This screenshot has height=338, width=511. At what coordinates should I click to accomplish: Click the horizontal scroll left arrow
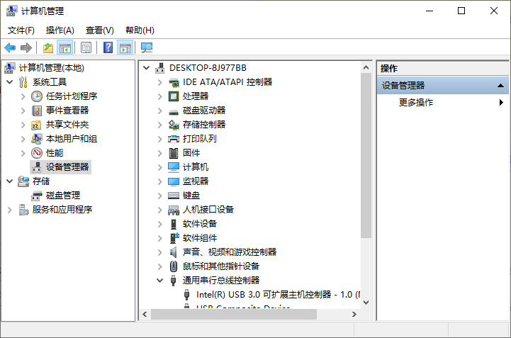click(145, 314)
